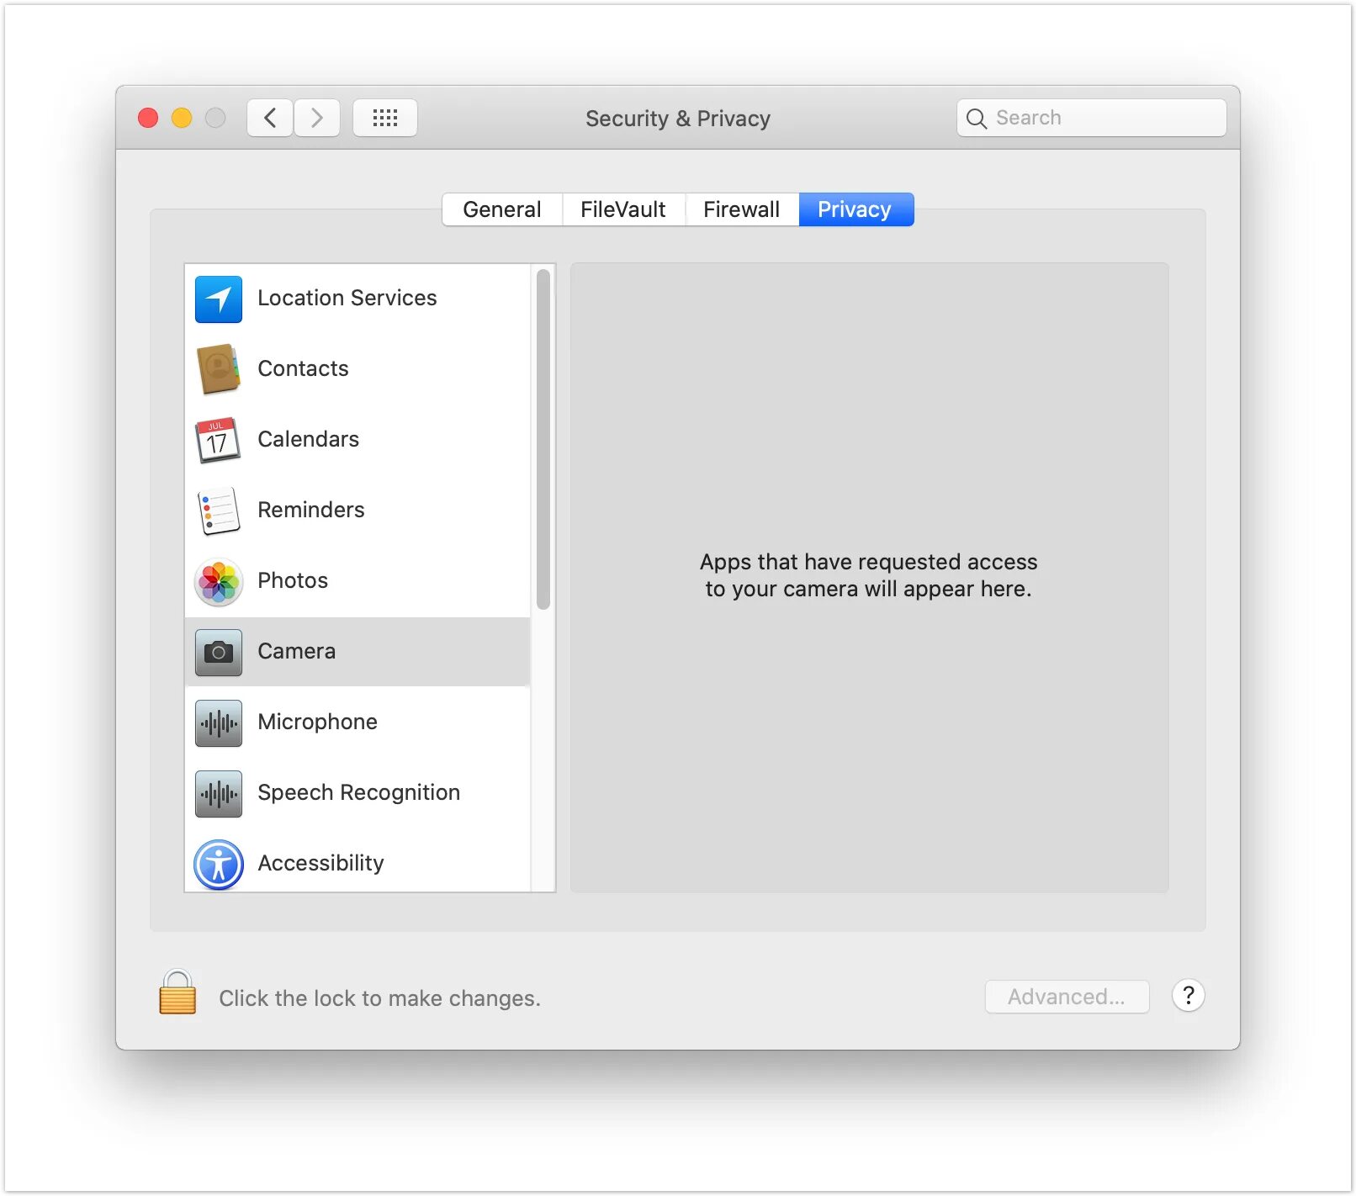
Task: Open the Firewall tab
Action: (x=742, y=209)
